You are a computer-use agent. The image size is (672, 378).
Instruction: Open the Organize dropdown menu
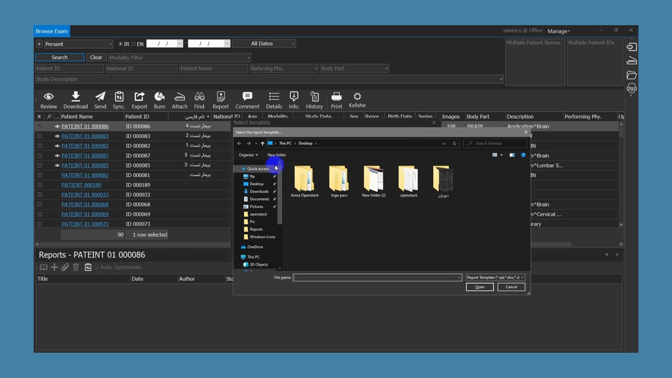click(248, 155)
